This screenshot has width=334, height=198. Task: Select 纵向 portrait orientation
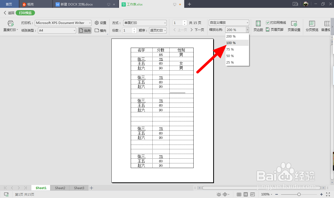pyautogui.click(x=85, y=30)
